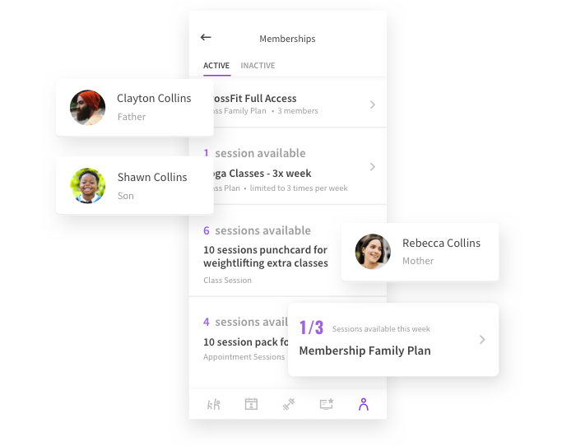Screen dimensions: 576x446
Task: Open Membership Family Plan chevron arrow
Action: (x=482, y=340)
